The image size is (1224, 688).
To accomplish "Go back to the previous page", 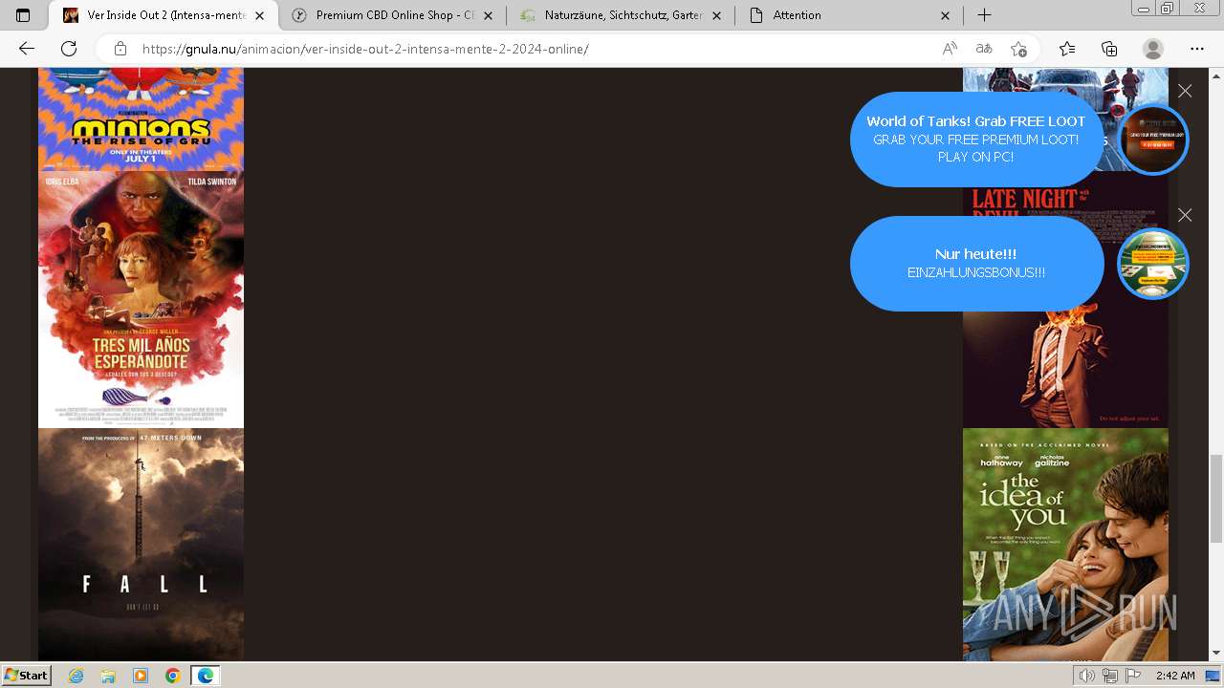I will (26, 49).
